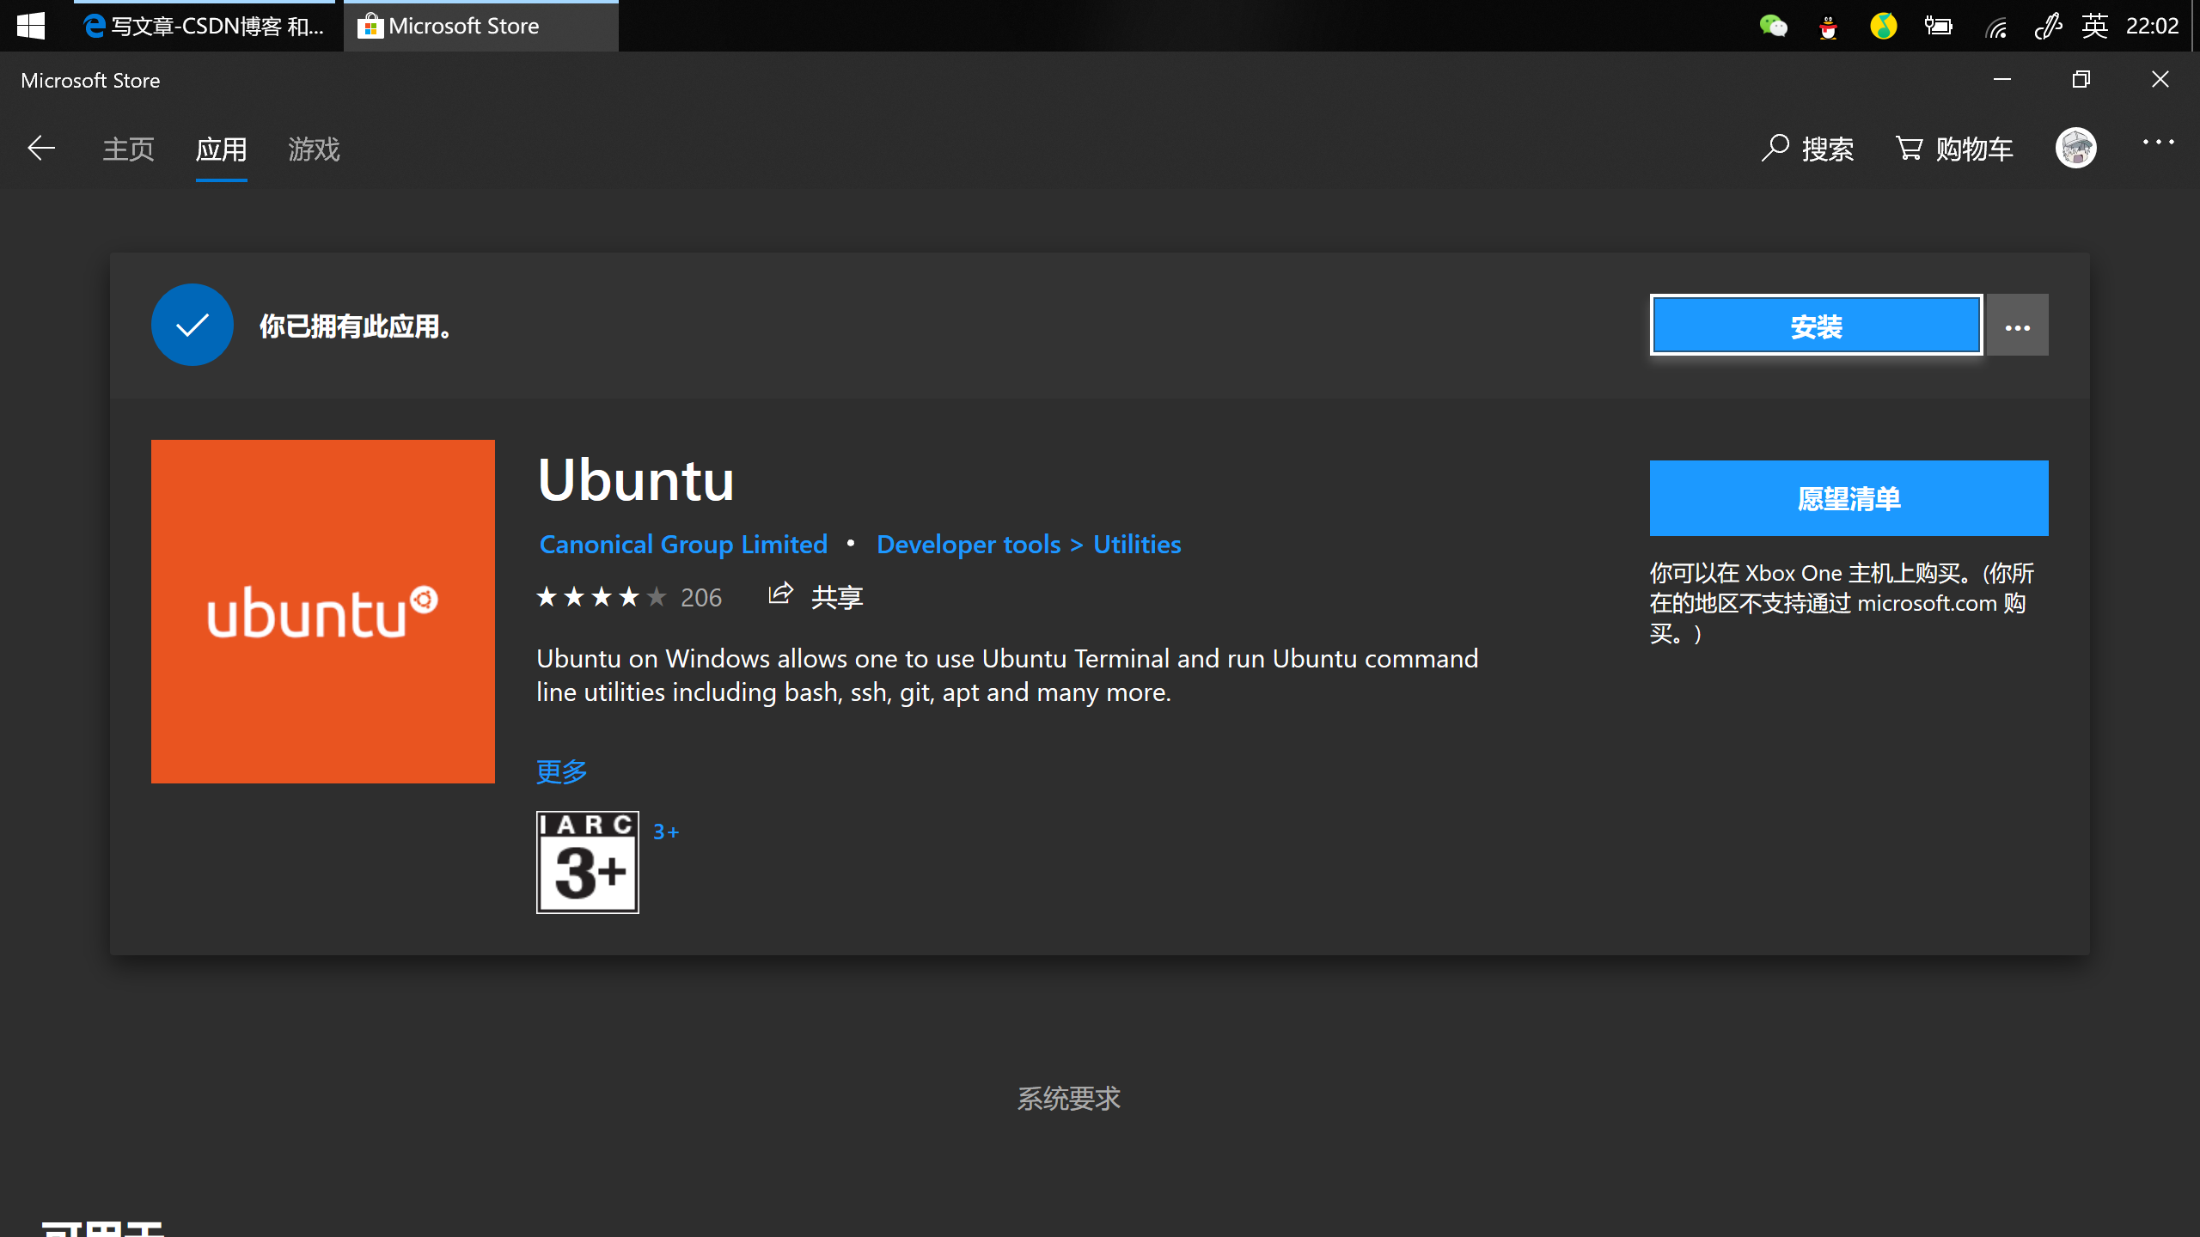This screenshot has height=1237, width=2200.
Task: Open more options next to 安装 button
Action: [x=2018, y=325]
